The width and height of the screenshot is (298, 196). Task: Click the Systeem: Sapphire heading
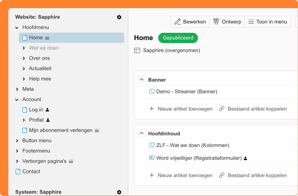(x=38, y=192)
